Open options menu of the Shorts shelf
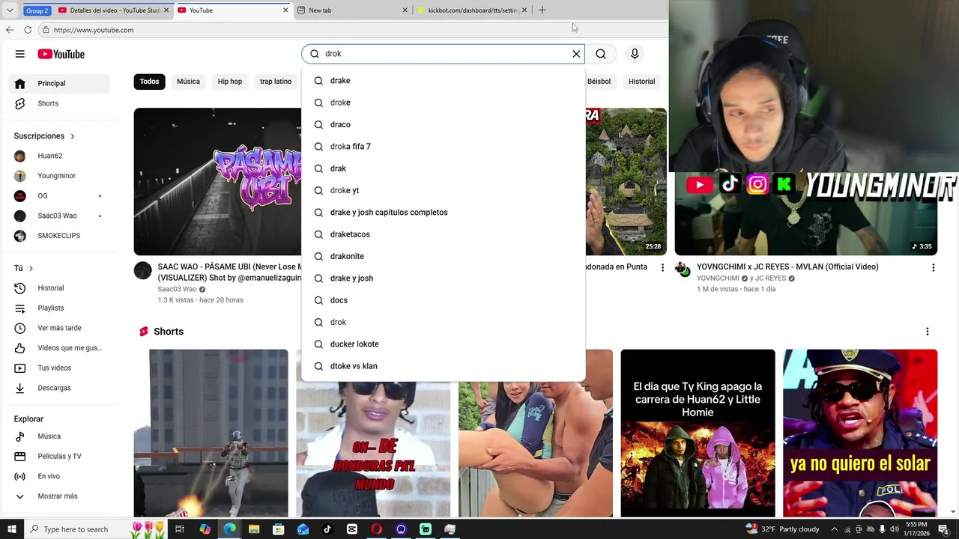The image size is (959, 539). click(927, 332)
